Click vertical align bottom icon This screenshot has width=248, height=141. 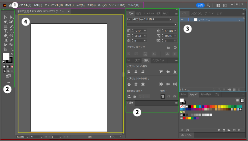175,72
